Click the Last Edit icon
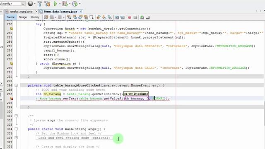The image size is (265, 149). point(46,17)
